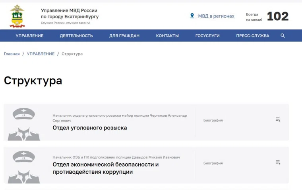The image size is (302, 190).
Task: Open the ДЕЯТЕЛЬНОСТЬ menu
Action: pyautogui.click(x=76, y=36)
